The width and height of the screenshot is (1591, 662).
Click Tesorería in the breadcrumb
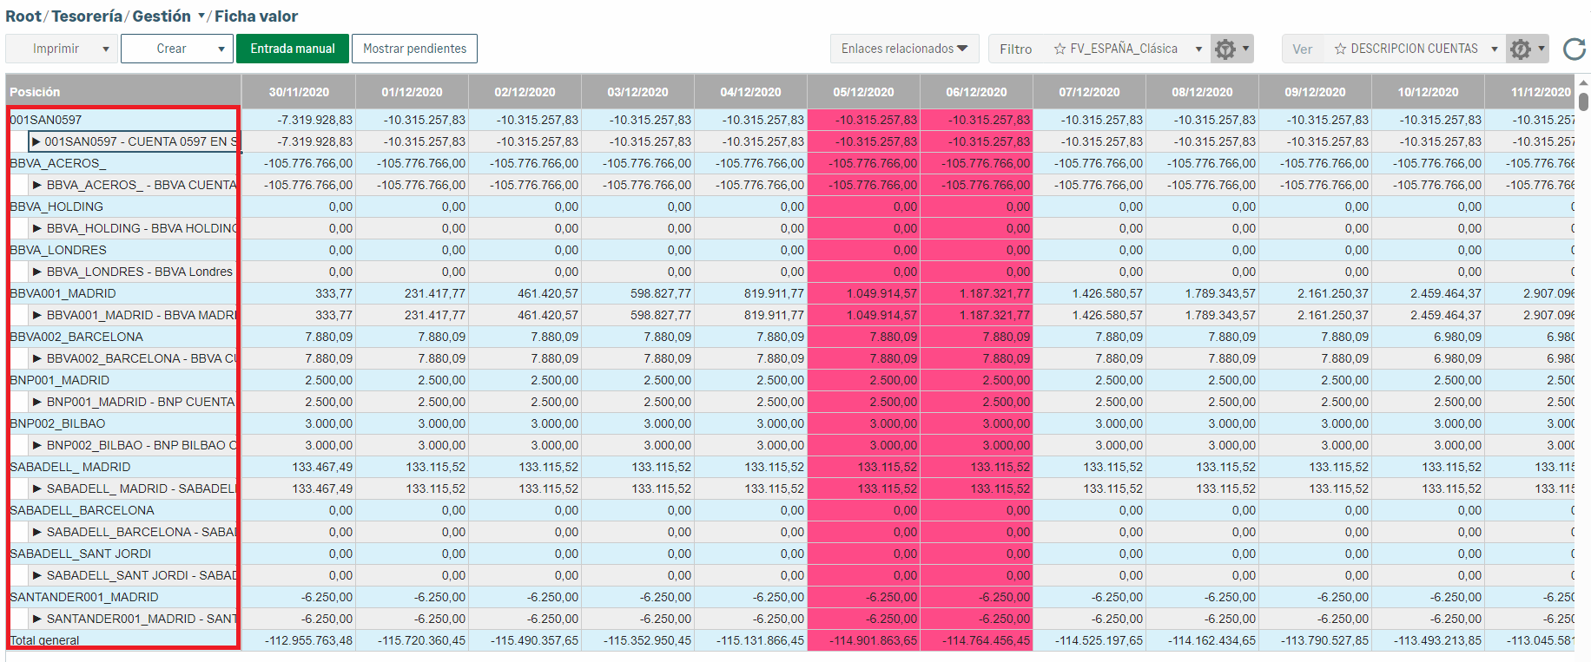pyautogui.click(x=87, y=16)
